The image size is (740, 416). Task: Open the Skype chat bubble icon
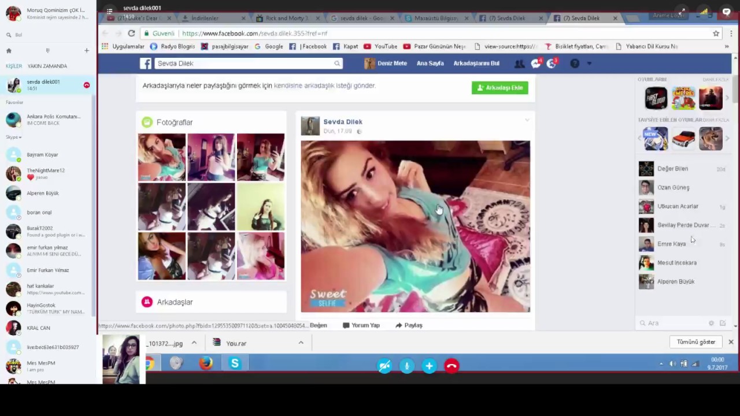coord(727,12)
